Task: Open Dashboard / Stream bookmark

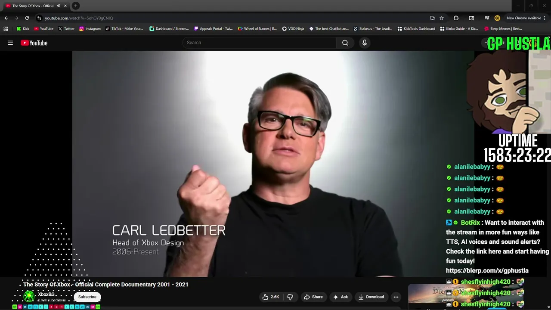Action: pyautogui.click(x=169, y=29)
